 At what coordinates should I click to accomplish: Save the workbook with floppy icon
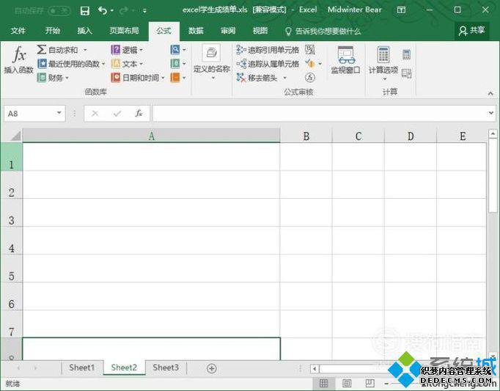click(85, 11)
